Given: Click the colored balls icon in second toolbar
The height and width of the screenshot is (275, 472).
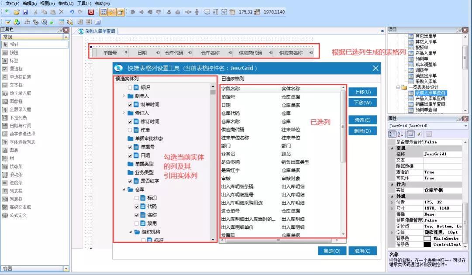Looking at the screenshot, I should click(x=17, y=22).
